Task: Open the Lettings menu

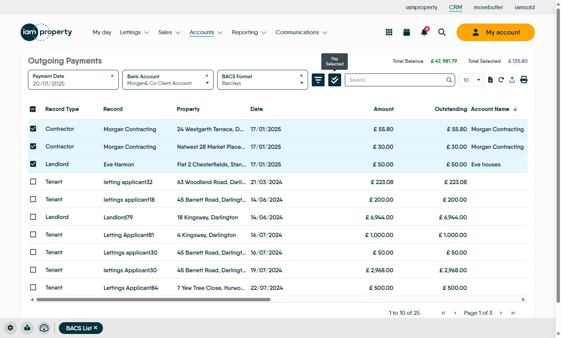Action: [134, 32]
